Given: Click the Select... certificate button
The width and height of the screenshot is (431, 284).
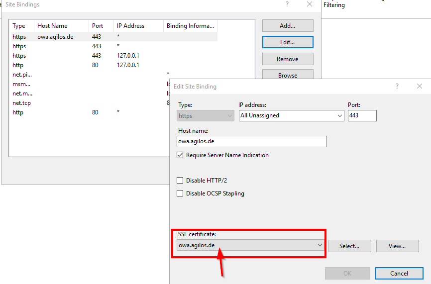Looking at the screenshot, I should (349, 246).
